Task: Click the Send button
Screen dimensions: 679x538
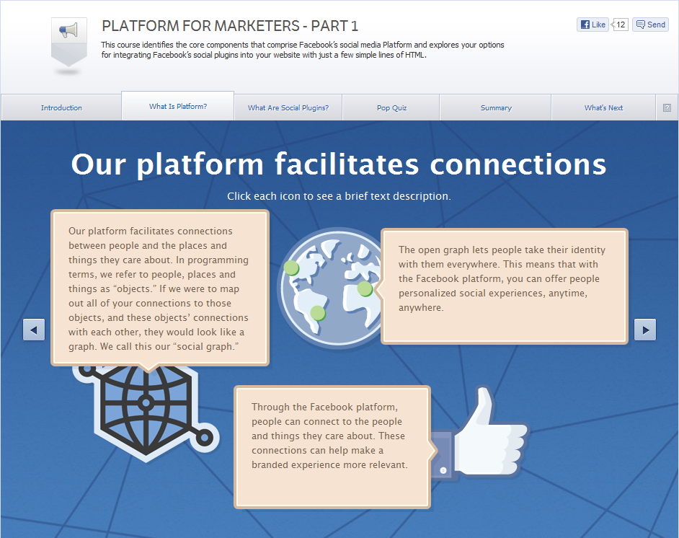Action: (x=650, y=25)
